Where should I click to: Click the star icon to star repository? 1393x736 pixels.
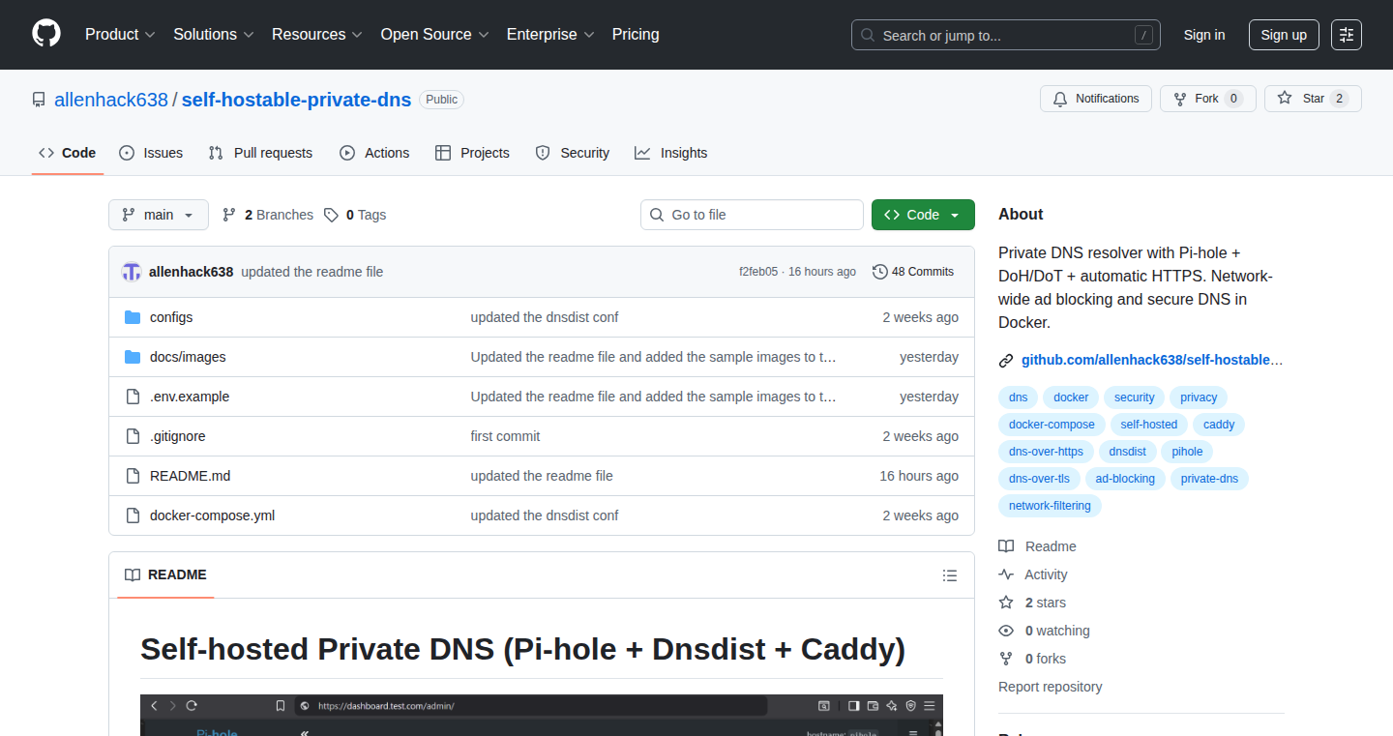(1285, 98)
